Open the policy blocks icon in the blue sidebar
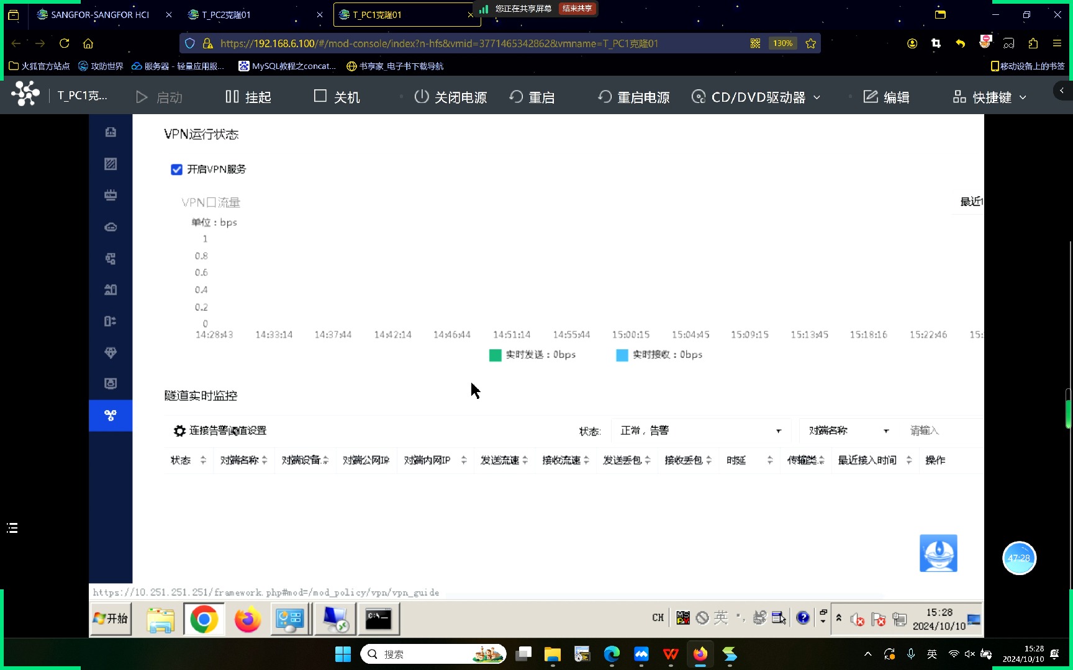The image size is (1073, 670). (111, 259)
